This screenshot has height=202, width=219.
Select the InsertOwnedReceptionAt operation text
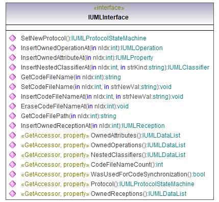pyautogui.click(x=93, y=126)
